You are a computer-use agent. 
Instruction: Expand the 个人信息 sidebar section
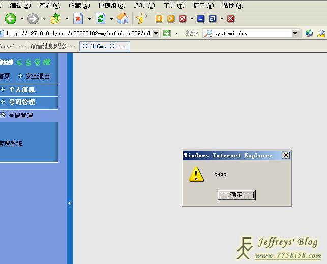pos(21,90)
